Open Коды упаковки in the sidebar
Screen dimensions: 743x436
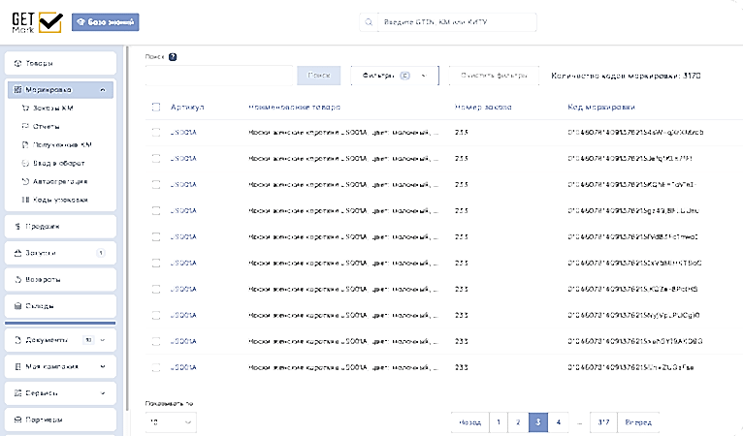[60, 200]
